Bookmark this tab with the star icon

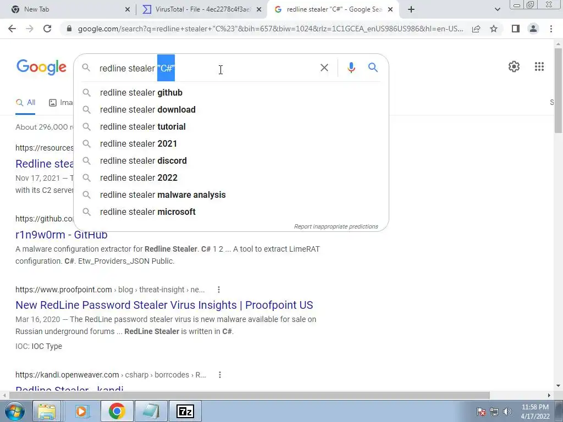[x=494, y=29]
